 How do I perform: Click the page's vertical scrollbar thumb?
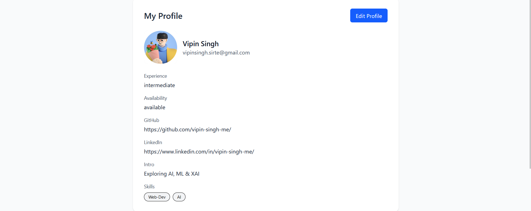point(530,83)
